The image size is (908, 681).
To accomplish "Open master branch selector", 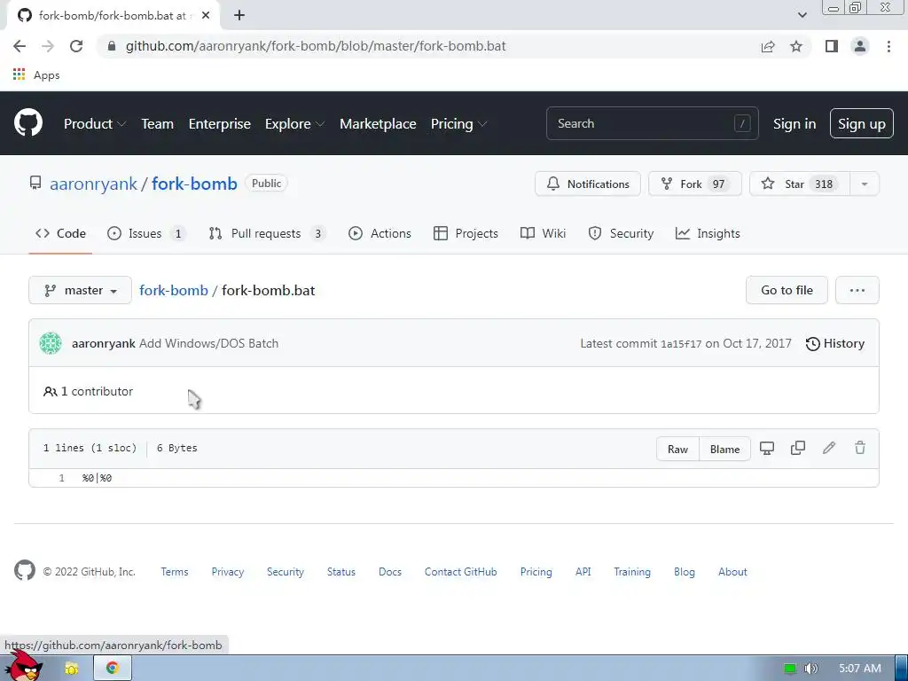I will coord(80,290).
